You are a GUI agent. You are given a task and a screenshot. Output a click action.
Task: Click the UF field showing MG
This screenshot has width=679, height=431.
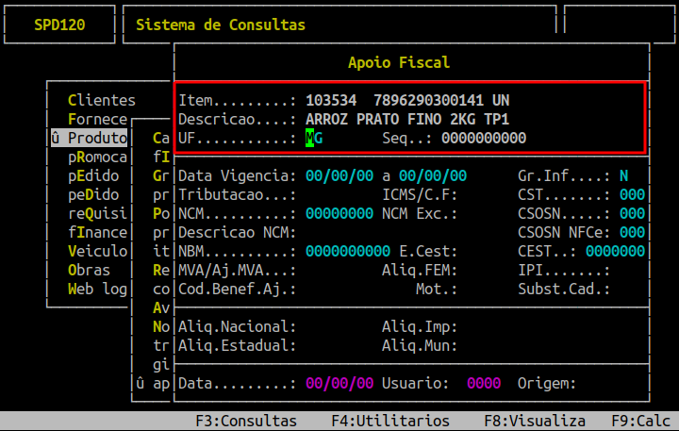314,139
